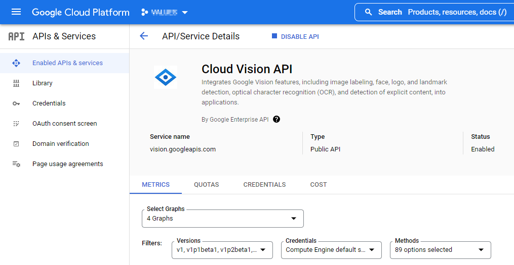Click the Library sidebar icon
The height and width of the screenshot is (265, 514).
16,83
